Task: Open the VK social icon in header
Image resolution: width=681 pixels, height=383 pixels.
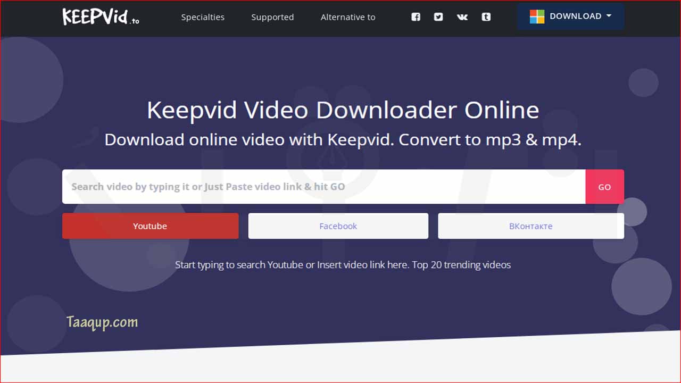Action: 462,17
